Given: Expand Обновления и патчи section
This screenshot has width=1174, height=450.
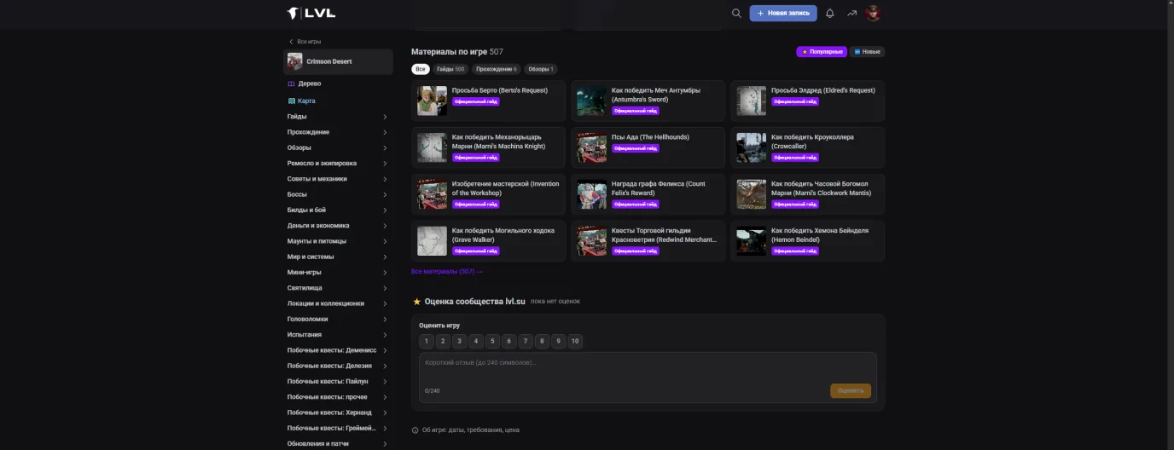Looking at the screenshot, I should pyautogui.click(x=338, y=443).
